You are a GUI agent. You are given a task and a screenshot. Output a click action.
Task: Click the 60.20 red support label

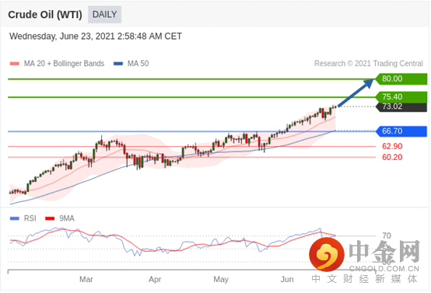[392, 157]
